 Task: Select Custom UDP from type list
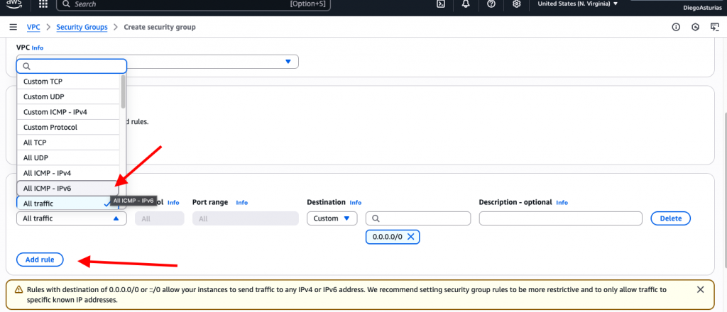point(68,96)
